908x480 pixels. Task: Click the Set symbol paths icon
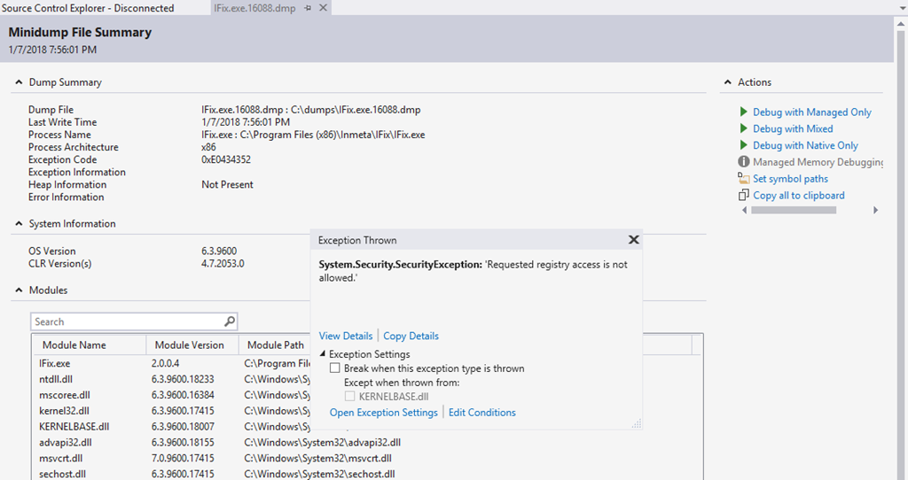(x=744, y=179)
